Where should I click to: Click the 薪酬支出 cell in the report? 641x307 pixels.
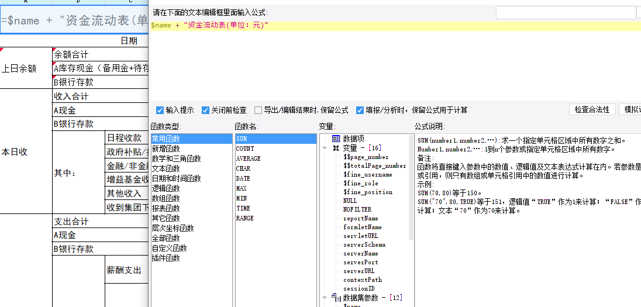(126, 270)
